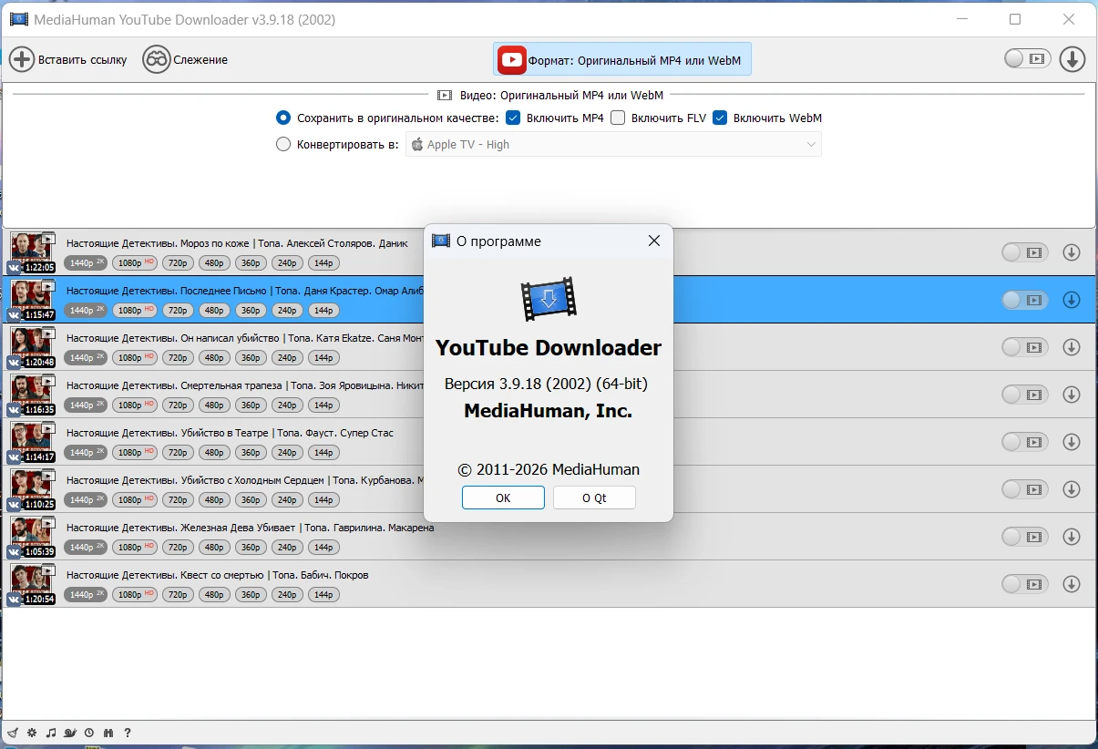Click the Слежение tracking glasses icon

[157, 60]
